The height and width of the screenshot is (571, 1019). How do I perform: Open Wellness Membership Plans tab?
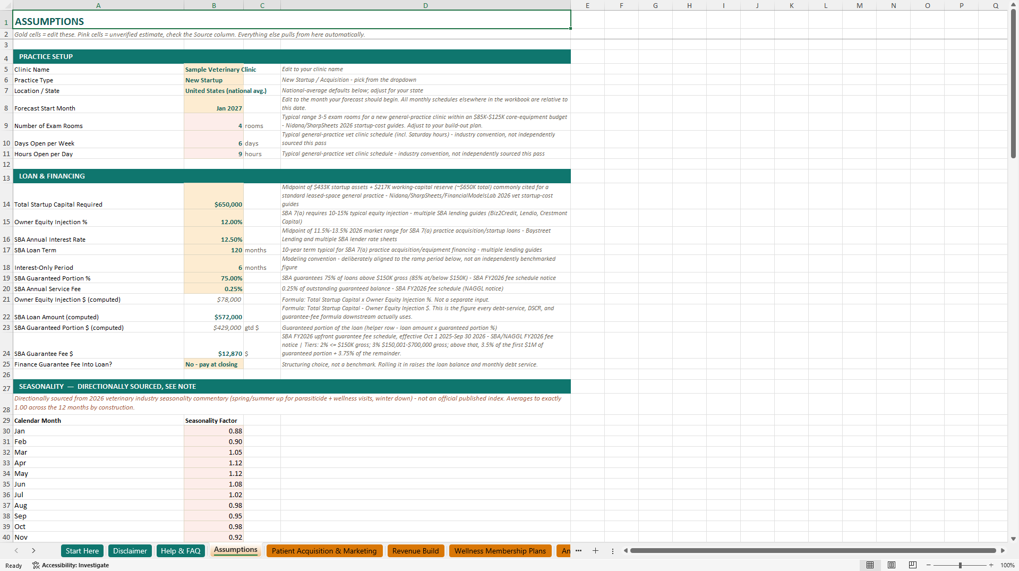pos(500,551)
